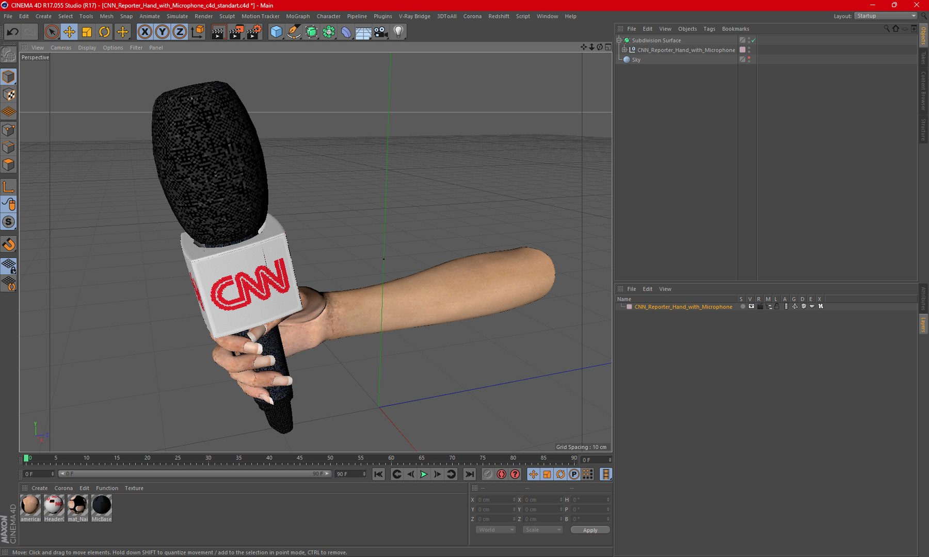929x557 pixels.
Task: Enable the Axis tool L icon
Action: click(x=9, y=187)
